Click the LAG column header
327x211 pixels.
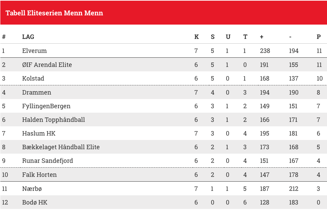28,37
